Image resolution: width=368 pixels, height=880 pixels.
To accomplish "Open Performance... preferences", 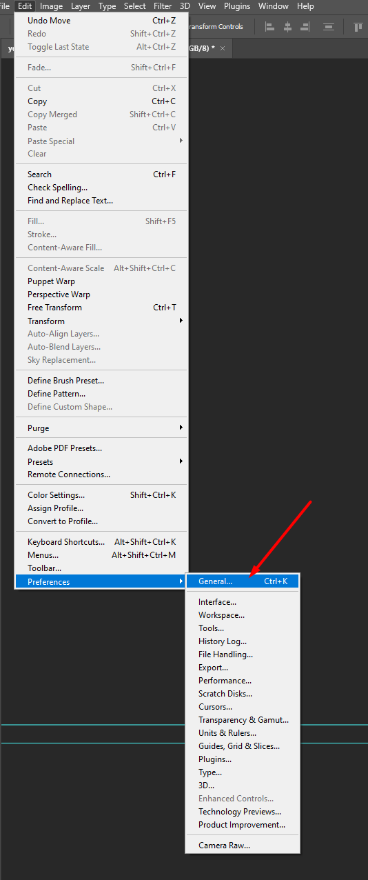I will click(243, 681).
